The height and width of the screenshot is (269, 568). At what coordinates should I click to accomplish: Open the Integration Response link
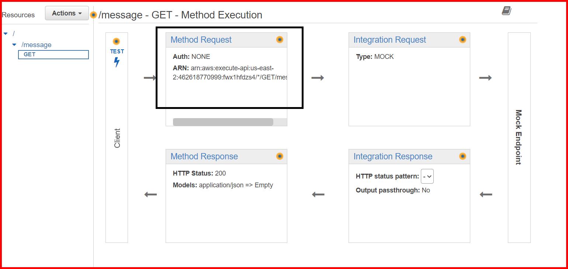[393, 156]
